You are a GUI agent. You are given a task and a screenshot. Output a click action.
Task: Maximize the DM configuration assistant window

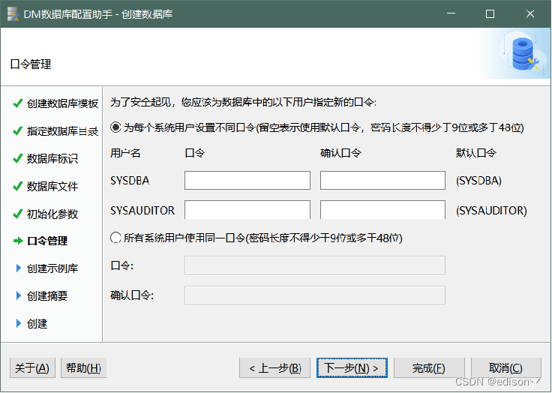point(490,13)
